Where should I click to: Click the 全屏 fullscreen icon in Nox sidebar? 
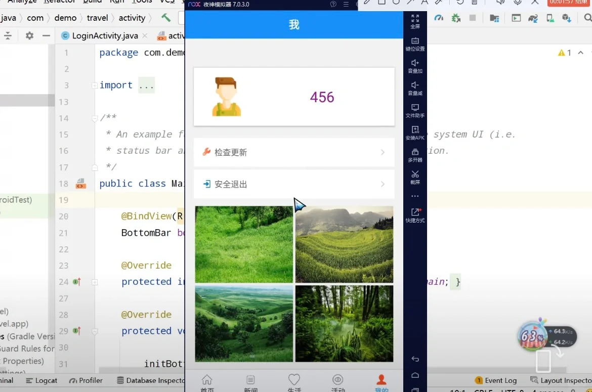[x=415, y=20]
